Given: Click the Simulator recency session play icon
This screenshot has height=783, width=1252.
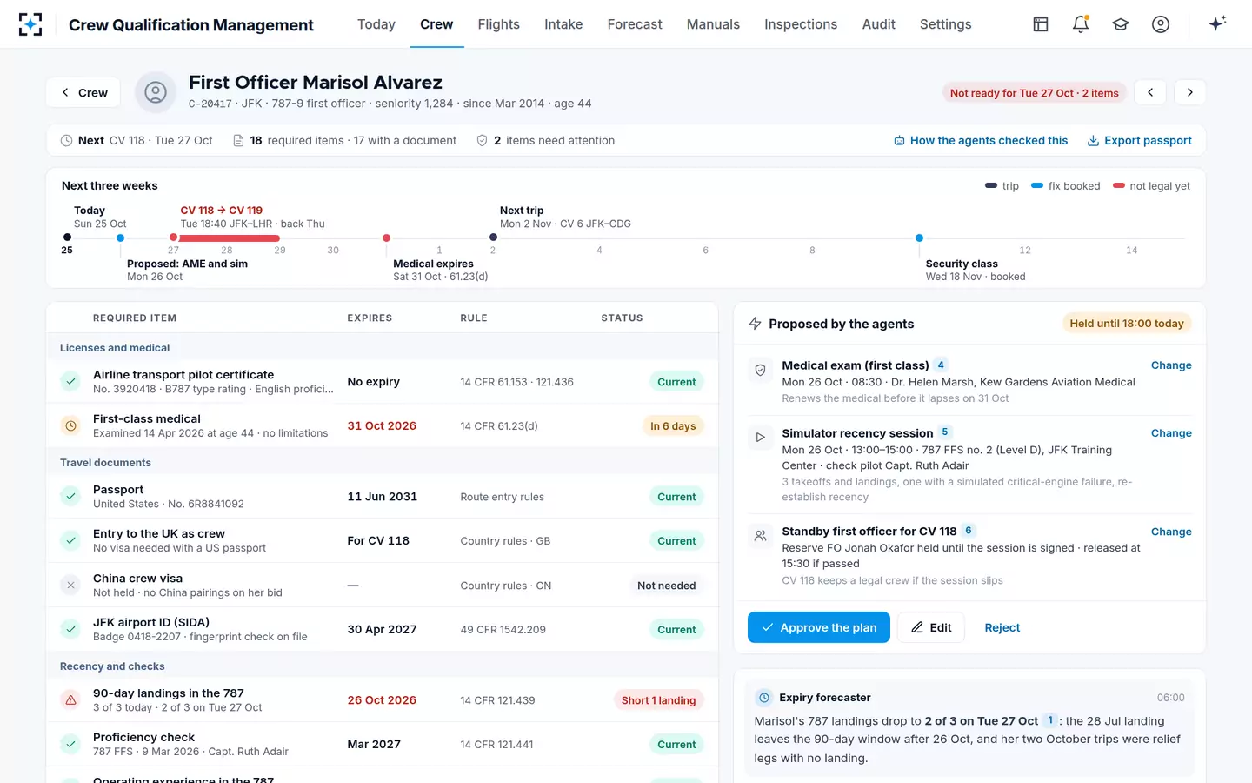Looking at the screenshot, I should pyautogui.click(x=760, y=438).
